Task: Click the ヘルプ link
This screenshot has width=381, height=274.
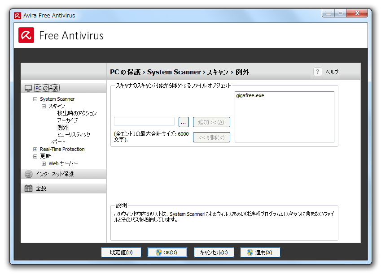Action: tap(332, 72)
